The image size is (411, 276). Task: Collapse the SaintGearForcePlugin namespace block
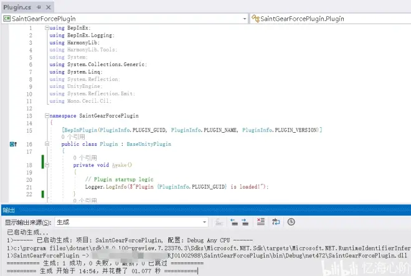pyautogui.click(x=47, y=116)
